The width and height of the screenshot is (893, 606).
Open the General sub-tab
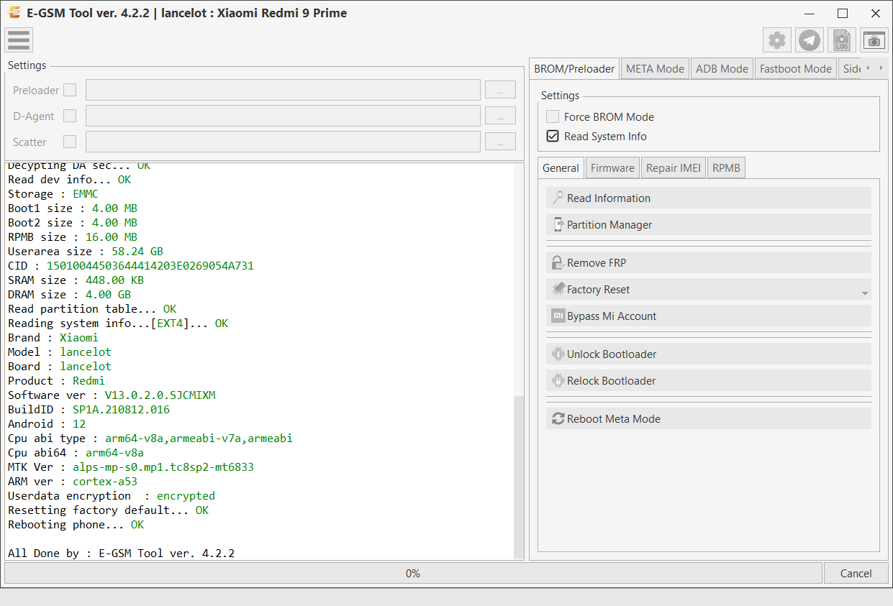click(x=561, y=168)
